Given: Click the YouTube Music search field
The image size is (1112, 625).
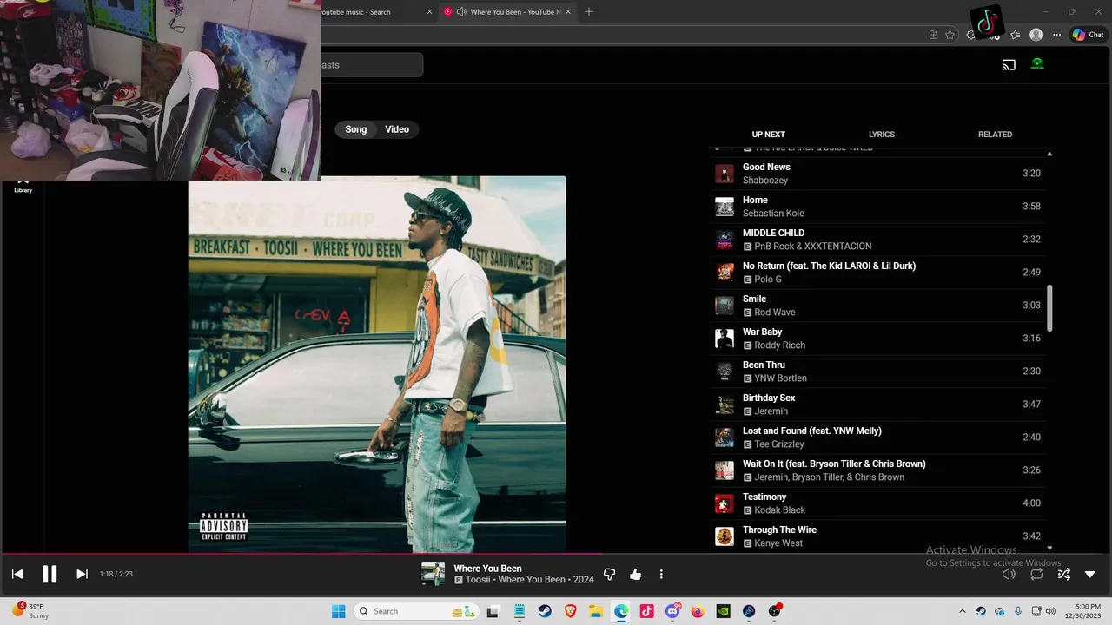Looking at the screenshot, I should (372, 65).
